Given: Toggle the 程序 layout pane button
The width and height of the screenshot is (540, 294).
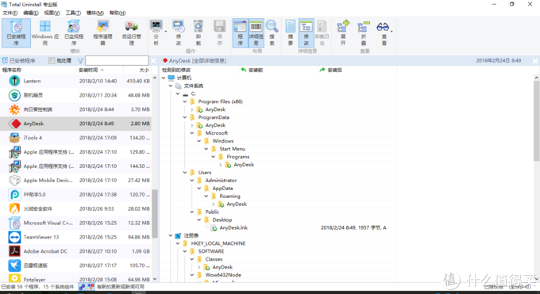Looking at the screenshot, I should pos(240,33).
